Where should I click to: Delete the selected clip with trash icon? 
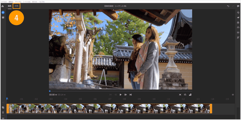[3, 112]
